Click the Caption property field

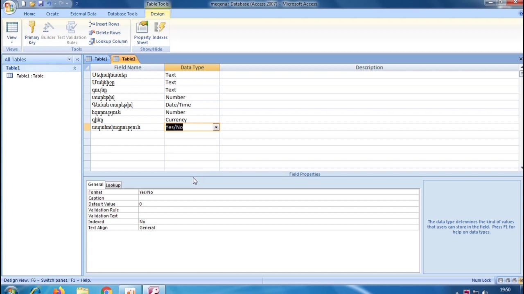[278, 198]
